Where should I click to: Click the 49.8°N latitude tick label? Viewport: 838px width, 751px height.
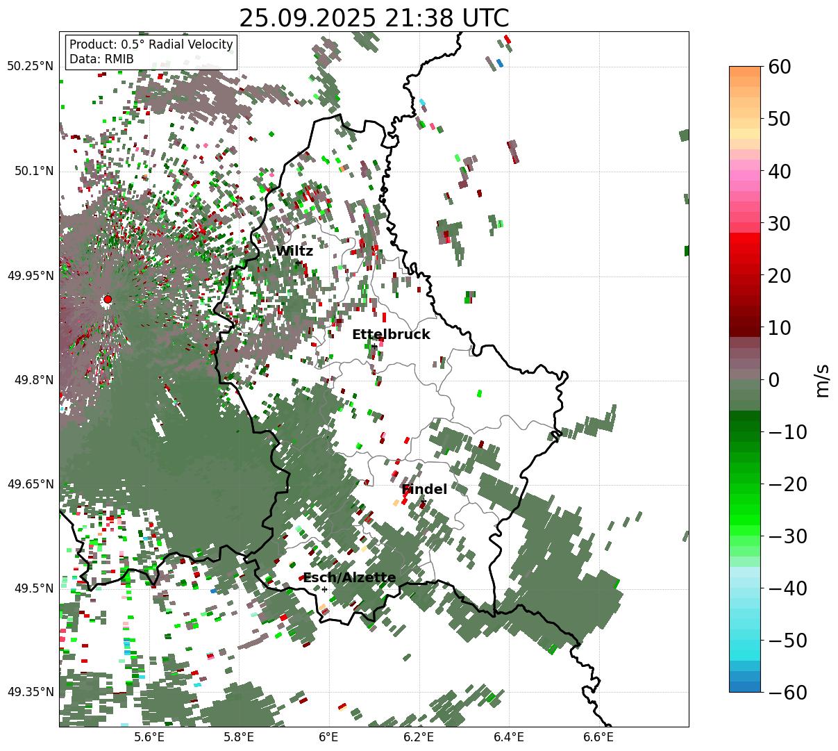pyautogui.click(x=34, y=380)
